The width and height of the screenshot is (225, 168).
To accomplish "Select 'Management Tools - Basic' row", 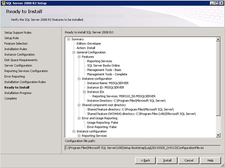I will coord(104,70).
